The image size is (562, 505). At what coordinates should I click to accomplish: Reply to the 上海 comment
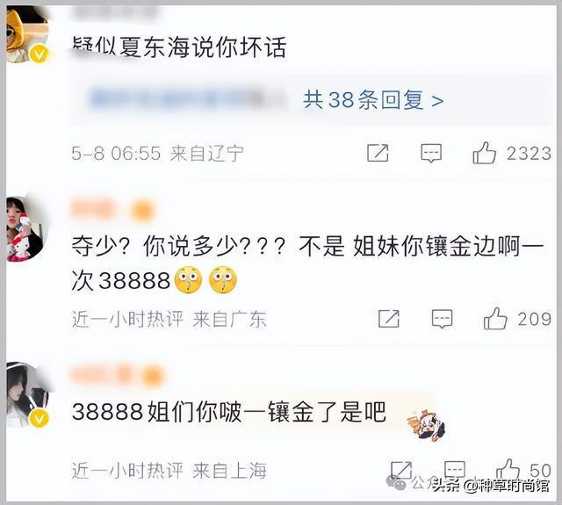[x=455, y=470]
